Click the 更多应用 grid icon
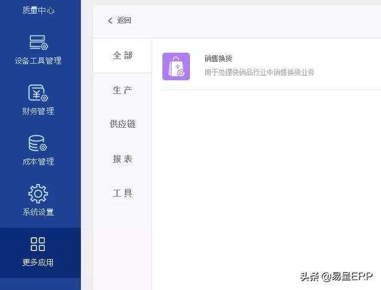The height and width of the screenshot is (290, 381). click(38, 244)
